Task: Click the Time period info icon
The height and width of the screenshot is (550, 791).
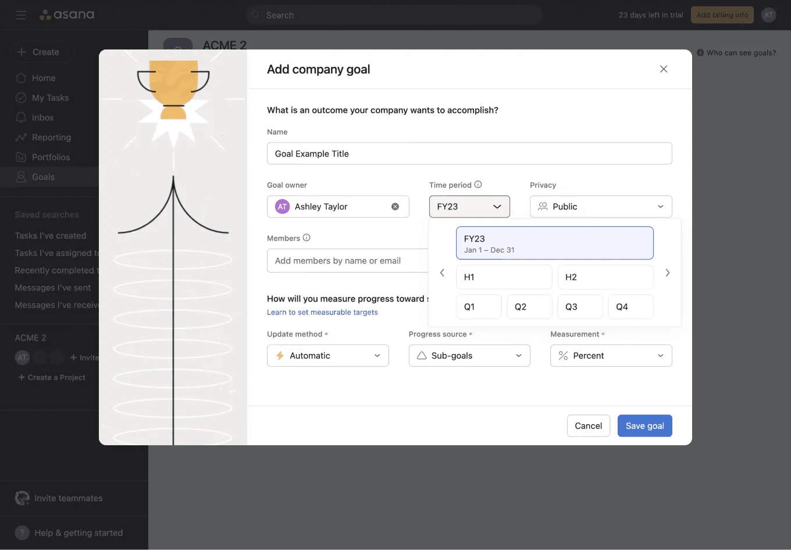Action: [x=478, y=184]
